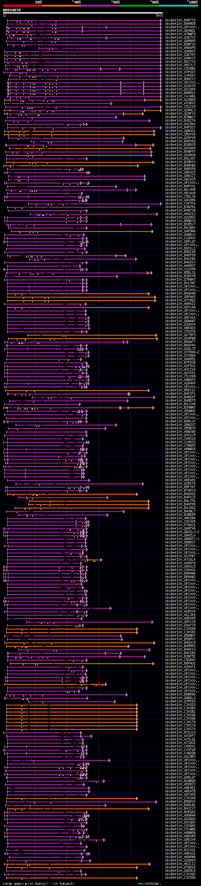Select UniRef100_A9UZ12 label
This screenshot has width=201, height=886.
pos(180,214)
